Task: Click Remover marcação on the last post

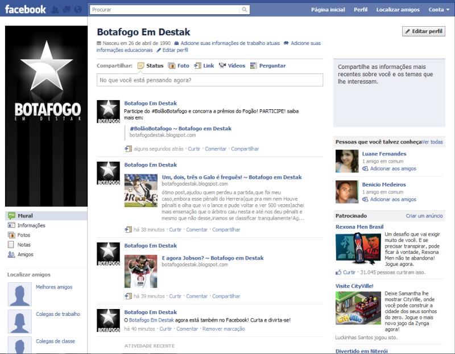Action: (224, 329)
